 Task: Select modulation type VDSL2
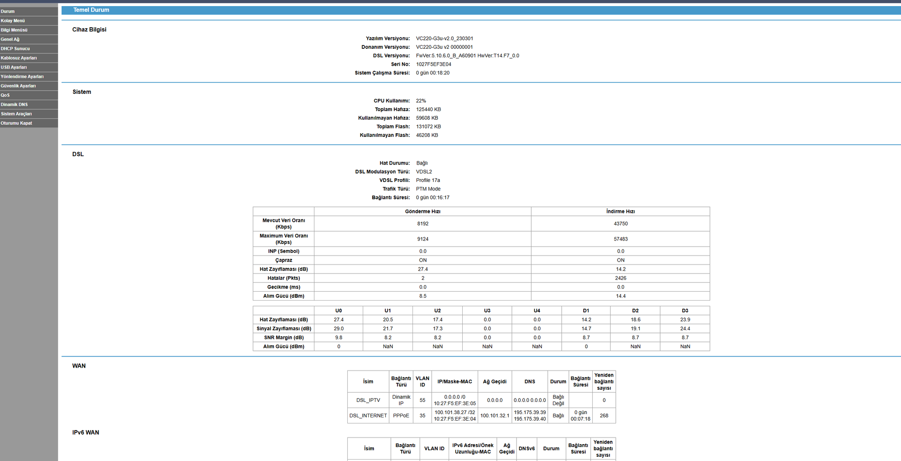424,172
